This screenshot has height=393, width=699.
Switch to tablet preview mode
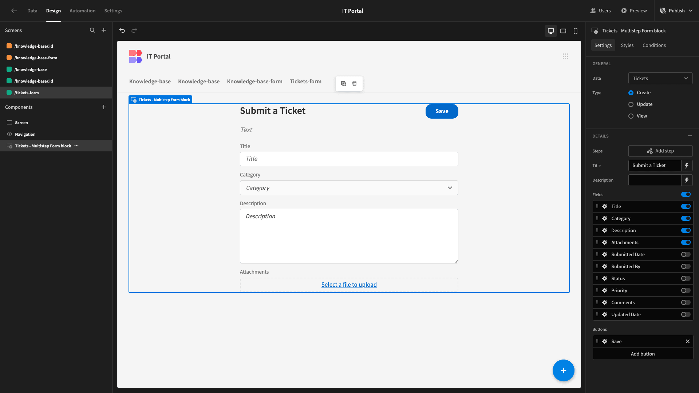563,31
